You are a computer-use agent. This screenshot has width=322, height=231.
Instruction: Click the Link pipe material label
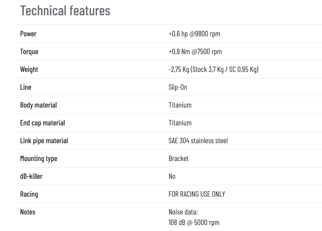click(44, 141)
